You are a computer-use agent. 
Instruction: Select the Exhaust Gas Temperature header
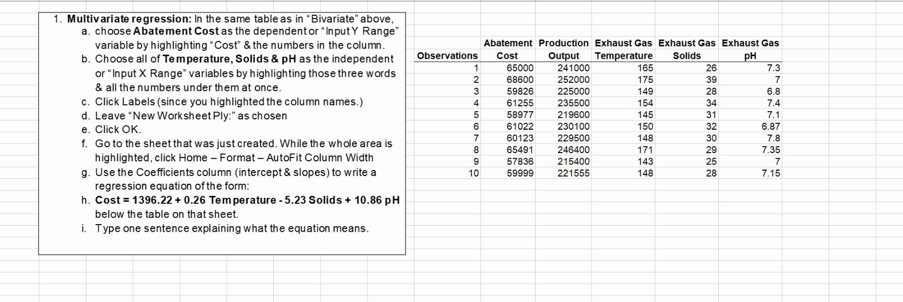click(x=624, y=49)
